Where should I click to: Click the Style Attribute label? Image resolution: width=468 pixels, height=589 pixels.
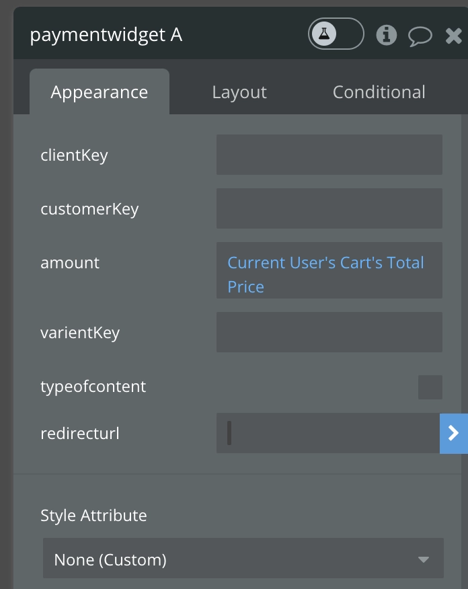click(x=93, y=516)
